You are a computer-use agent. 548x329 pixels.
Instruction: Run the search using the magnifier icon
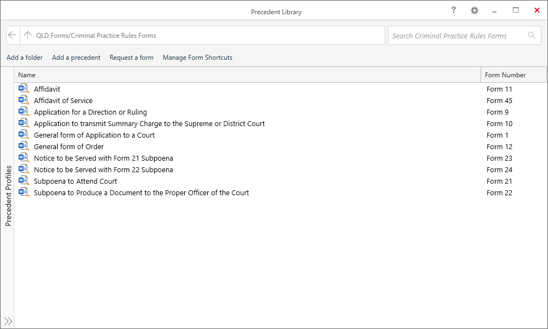tap(530, 35)
